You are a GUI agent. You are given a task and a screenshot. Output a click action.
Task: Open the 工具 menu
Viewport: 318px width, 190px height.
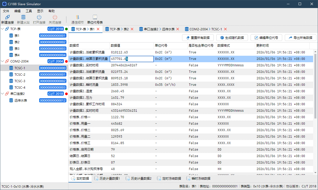(29, 11)
